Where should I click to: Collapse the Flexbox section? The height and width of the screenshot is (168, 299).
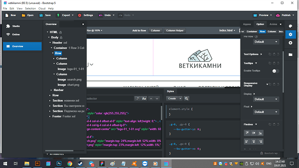coord(256,125)
